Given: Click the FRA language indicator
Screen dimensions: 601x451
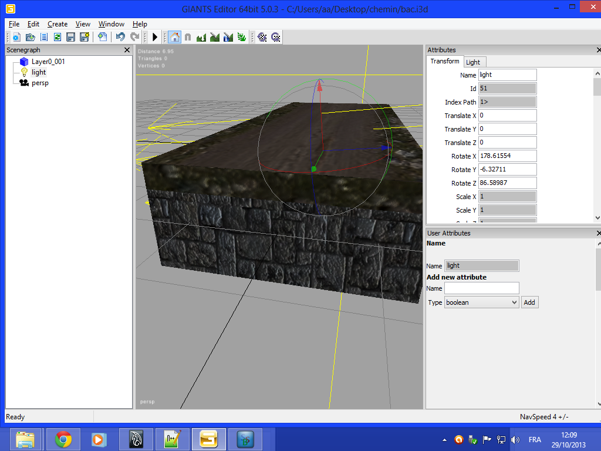Looking at the screenshot, I should pos(535,439).
